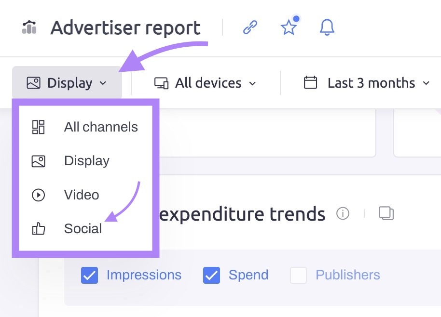
Task: Click the Video play icon in the channel menu
Action: [x=38, y=195]
